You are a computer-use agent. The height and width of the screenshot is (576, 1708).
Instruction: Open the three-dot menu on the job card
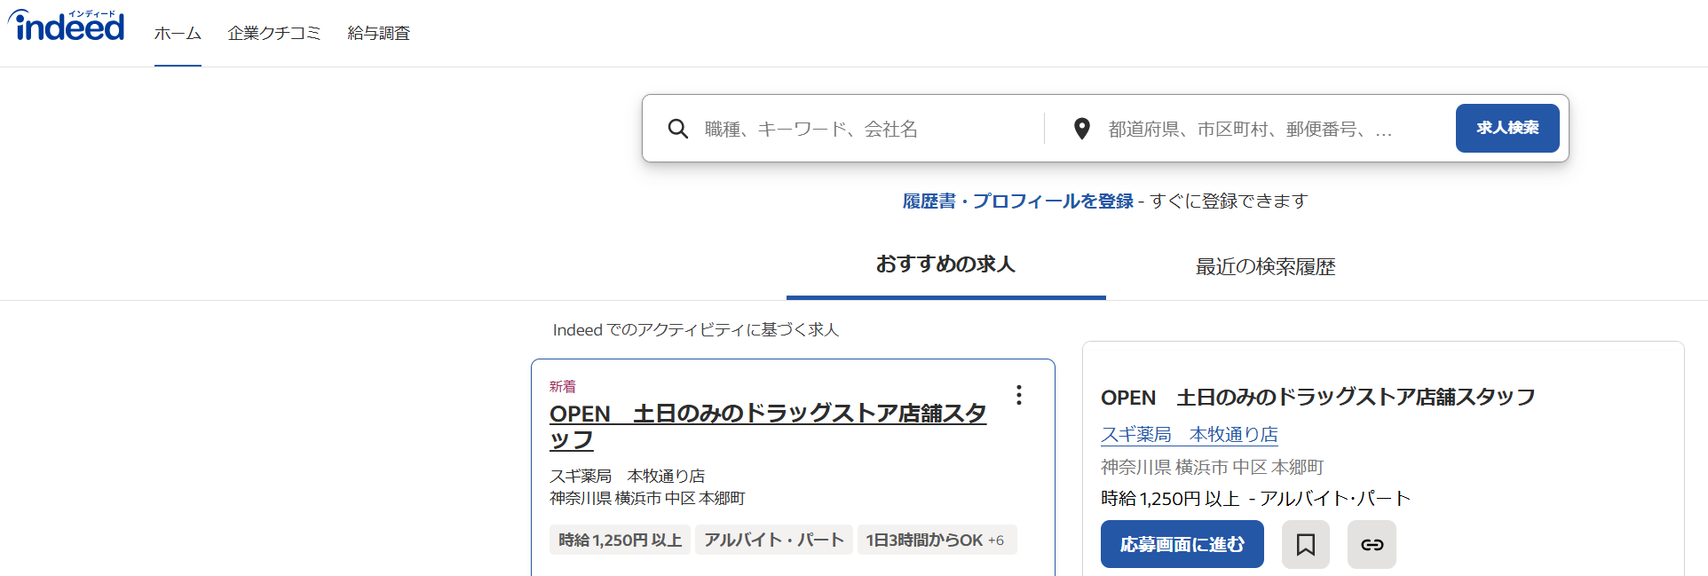coord(1019,395)
